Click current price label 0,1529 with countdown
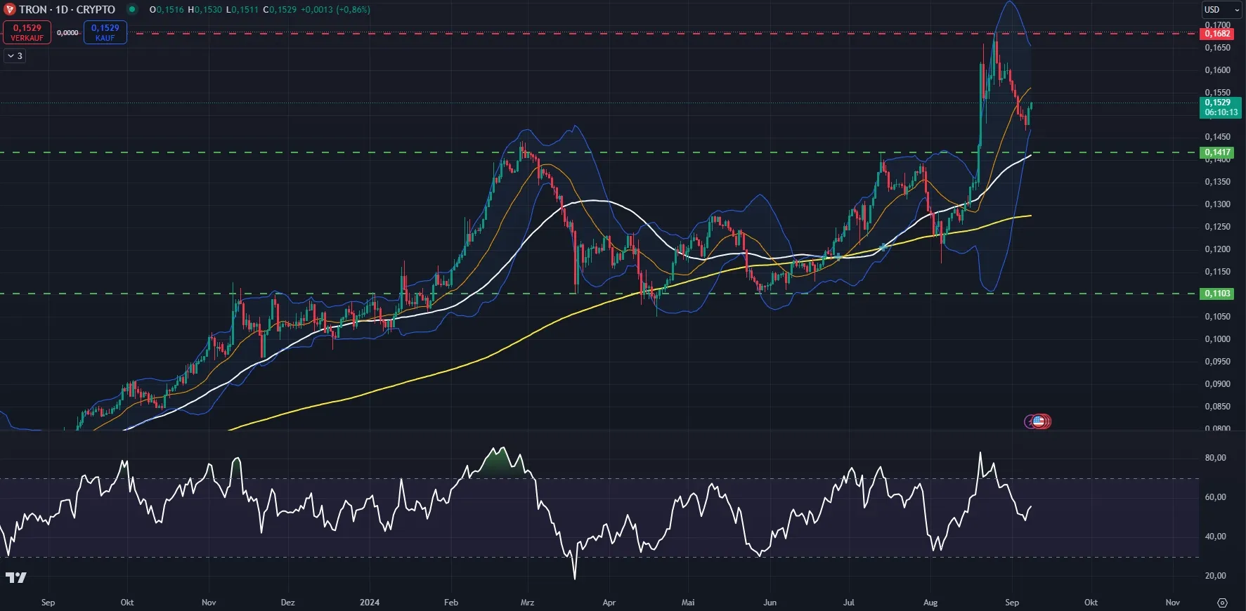Image resolution: width=1246 pixels, height=611 pixels. tap(1221, 107)
